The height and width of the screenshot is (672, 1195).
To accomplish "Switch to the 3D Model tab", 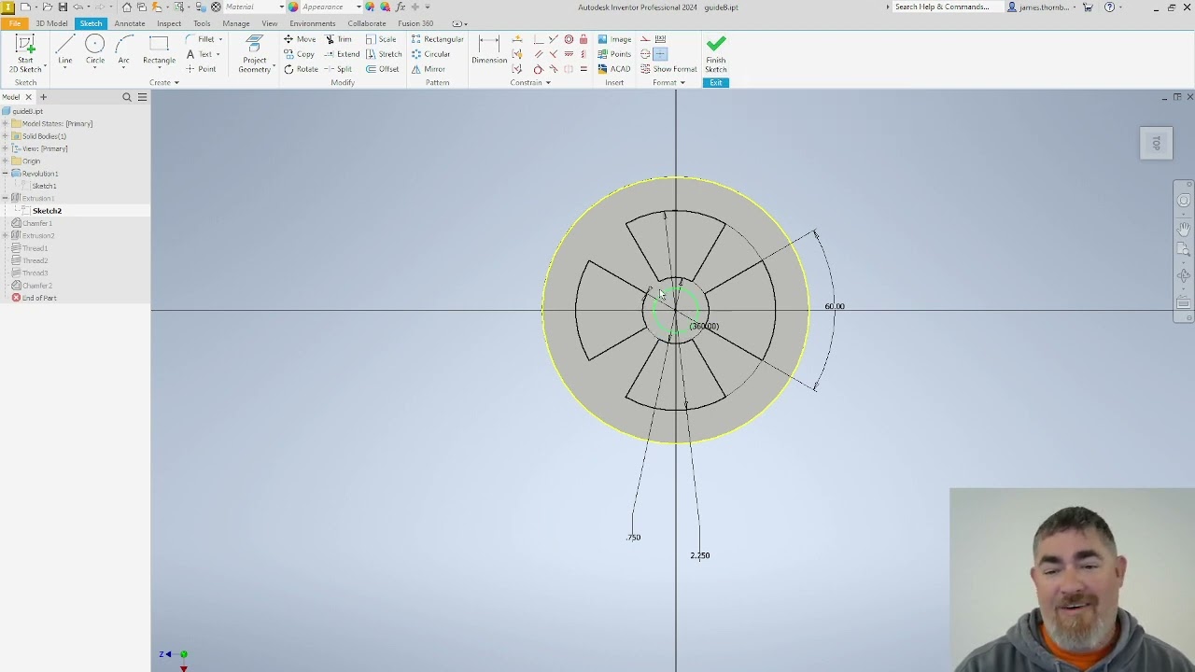I will pos(51,23).
